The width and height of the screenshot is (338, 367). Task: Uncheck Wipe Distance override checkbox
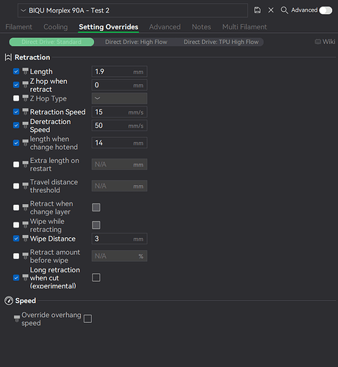click(16, 239)
